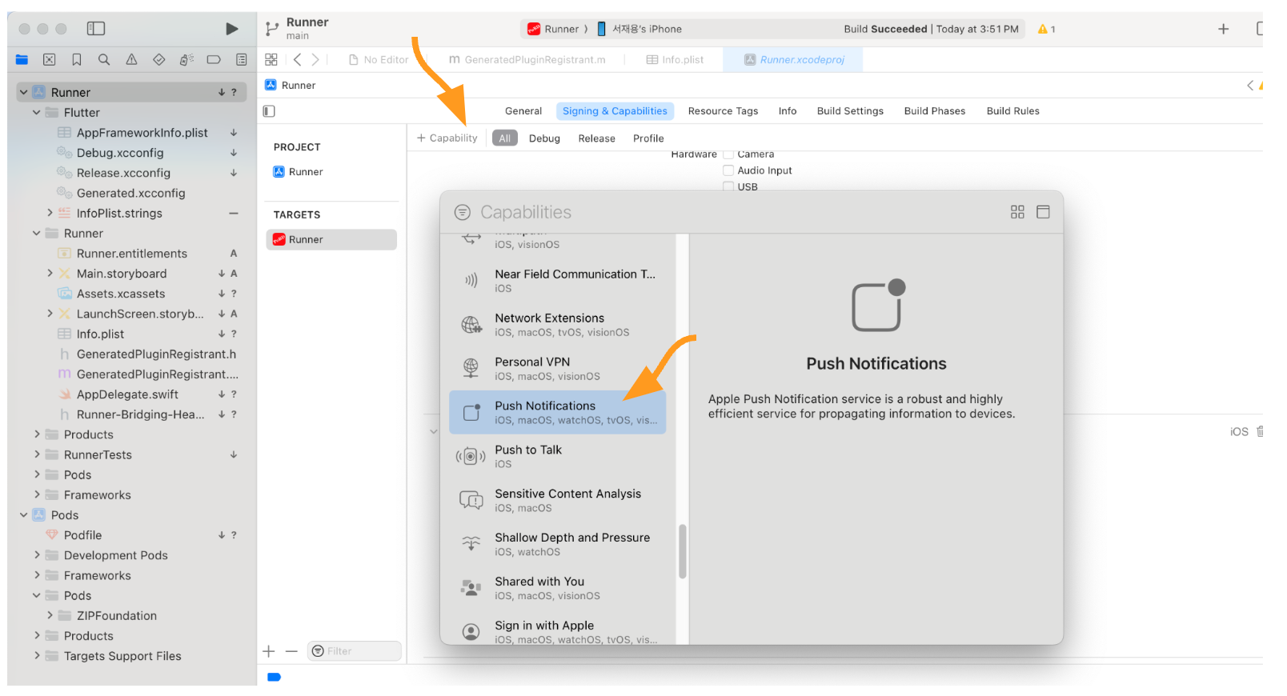Collapse the Runner folder group
The image size is (1287, 696).
pos(37,234)
